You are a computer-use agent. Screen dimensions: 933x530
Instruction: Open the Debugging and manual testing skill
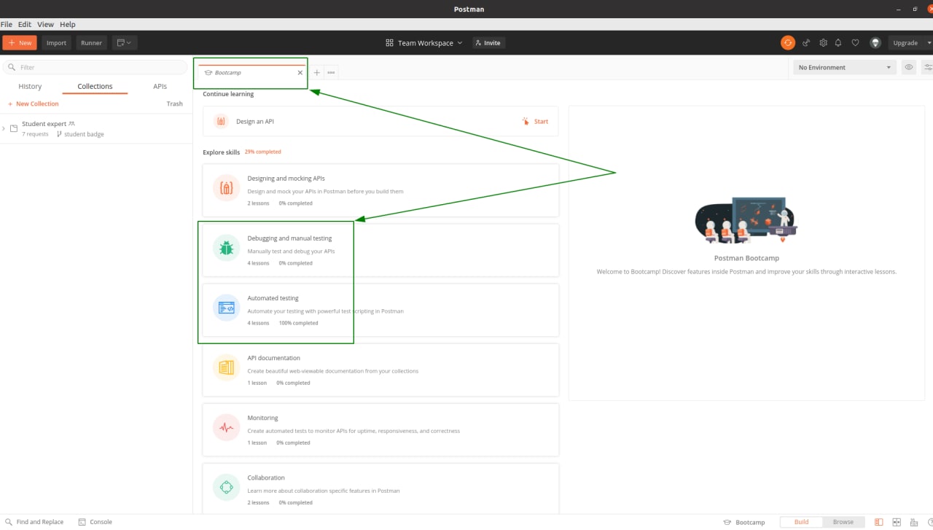[380, 250]
